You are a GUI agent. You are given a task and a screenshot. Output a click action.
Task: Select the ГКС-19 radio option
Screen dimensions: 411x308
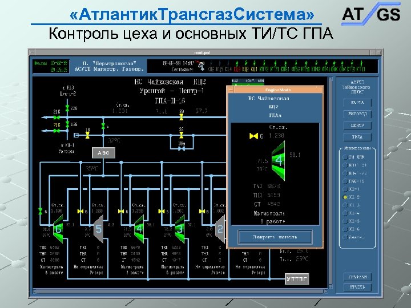point(345,181)
